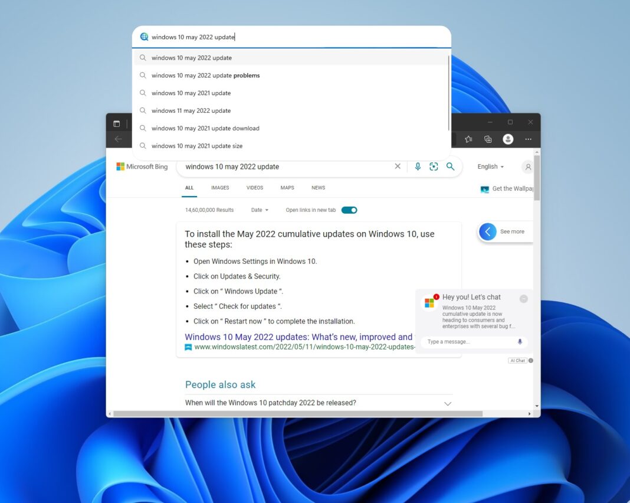Open the Date filter dropdown

click(259, 210)
